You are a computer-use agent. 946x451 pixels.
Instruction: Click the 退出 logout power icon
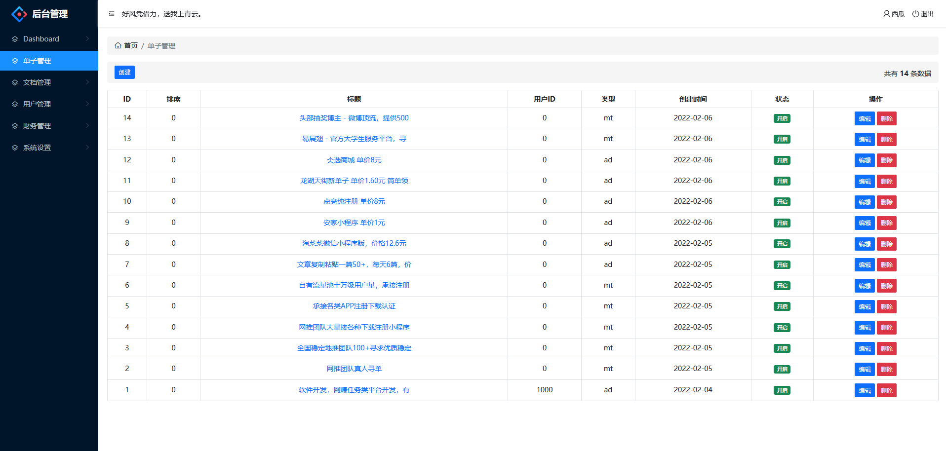(915, 14)
